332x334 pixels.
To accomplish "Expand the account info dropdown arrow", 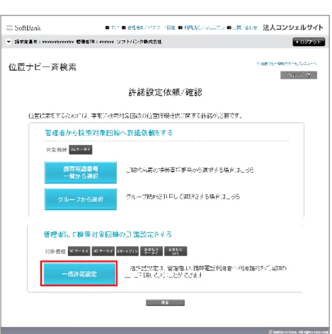I will coord(8,42).
